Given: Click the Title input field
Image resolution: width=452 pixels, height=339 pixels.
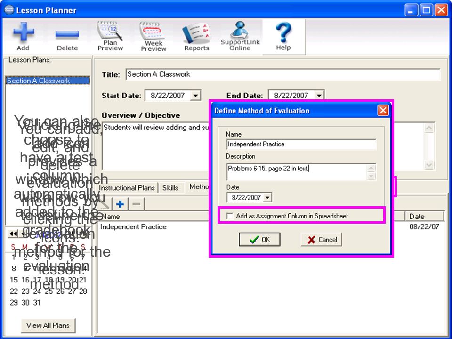Looking at the screenshot, I should coord(283,74).
